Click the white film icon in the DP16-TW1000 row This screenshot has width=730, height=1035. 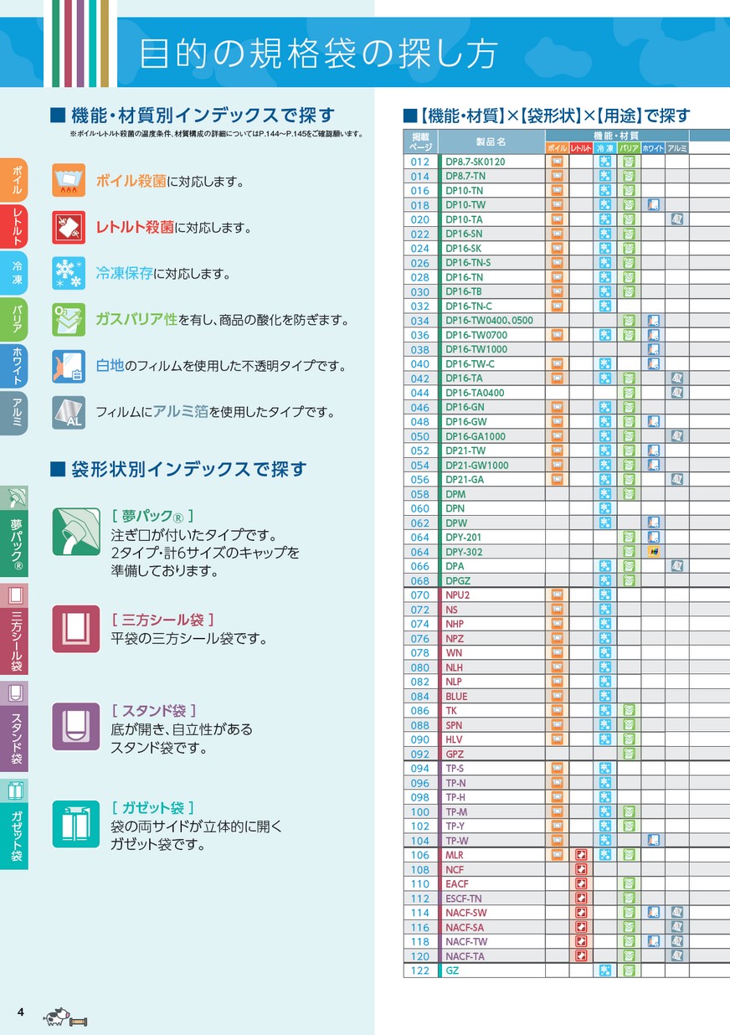point(654,349)
